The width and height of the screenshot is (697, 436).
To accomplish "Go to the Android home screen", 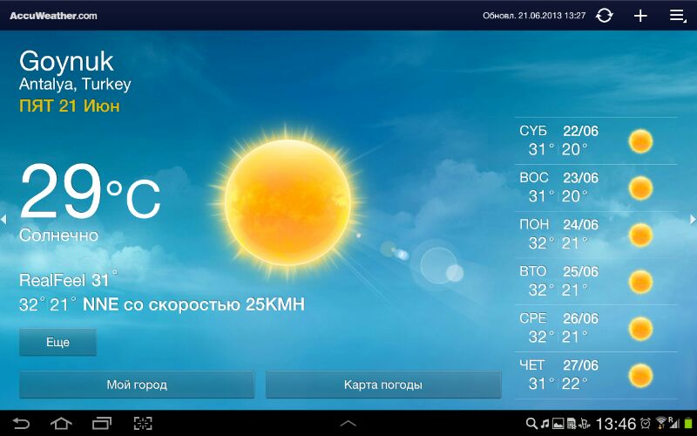I will (61, 424).
